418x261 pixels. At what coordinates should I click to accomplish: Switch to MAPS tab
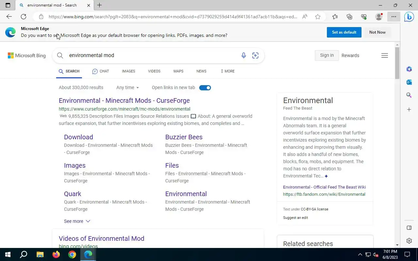[x=178, y=71]
